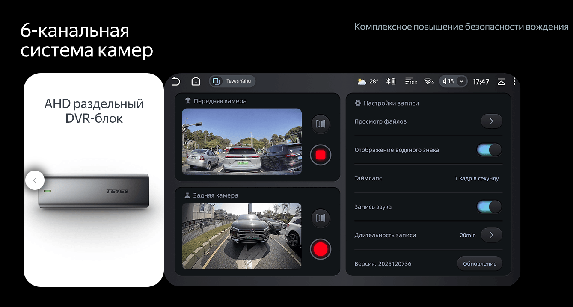Image resolution: width=573 pixels, height=307 pixels.
Task: Open the three-dot overflow menu
Action: click(514, 81)
